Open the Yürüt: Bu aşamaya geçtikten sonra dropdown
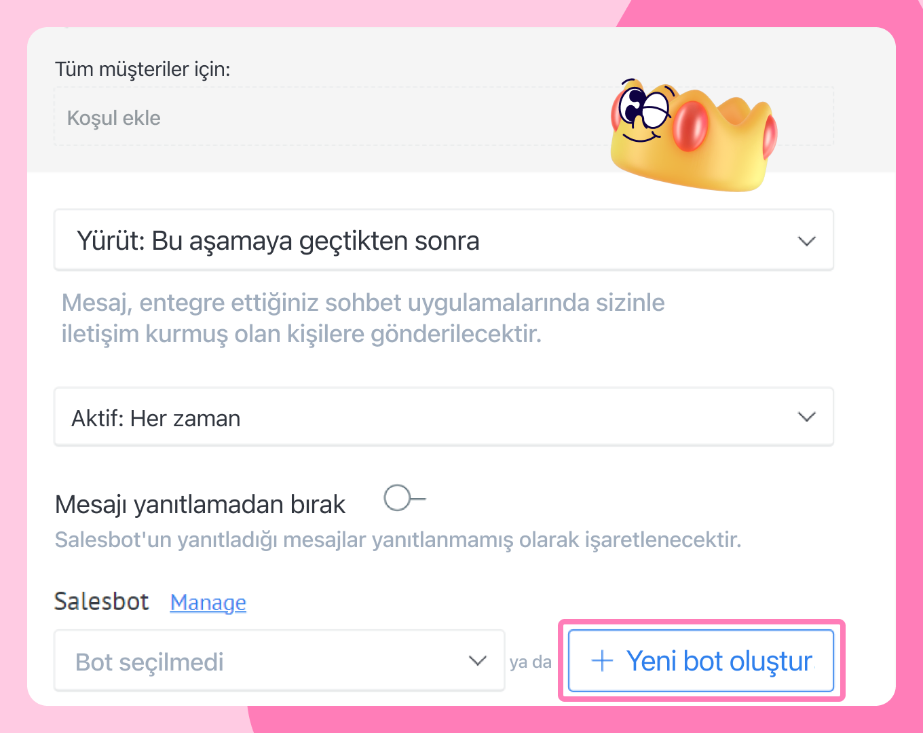The image size is (923, 733). [444, 240]
